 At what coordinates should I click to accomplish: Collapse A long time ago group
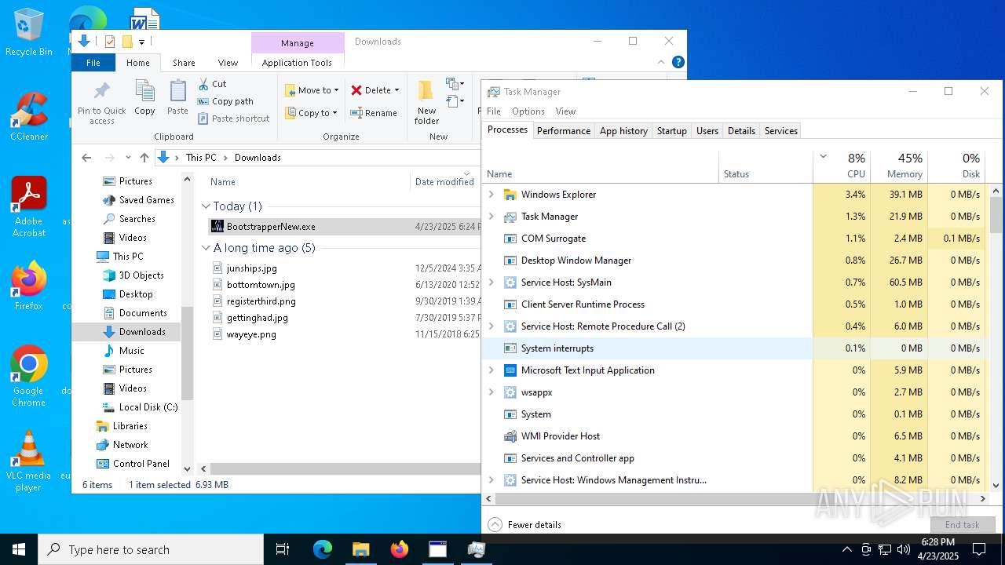point(206,248)
